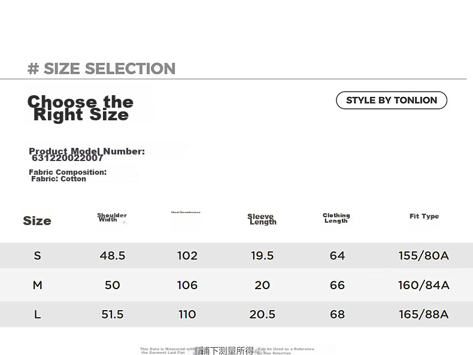Click the Fit Type column header
This screenshot has width=473, height=355.
[424, 216]
